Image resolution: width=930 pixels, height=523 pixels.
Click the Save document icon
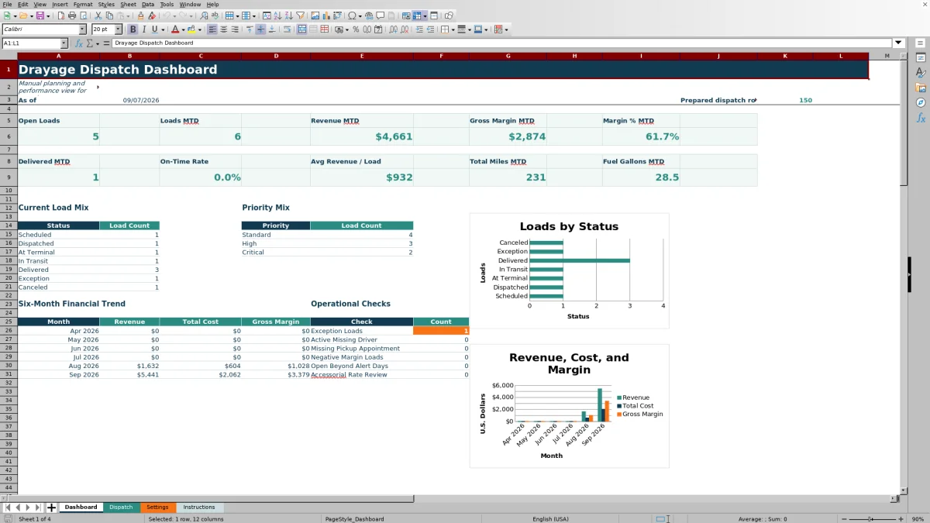[40, 15]
